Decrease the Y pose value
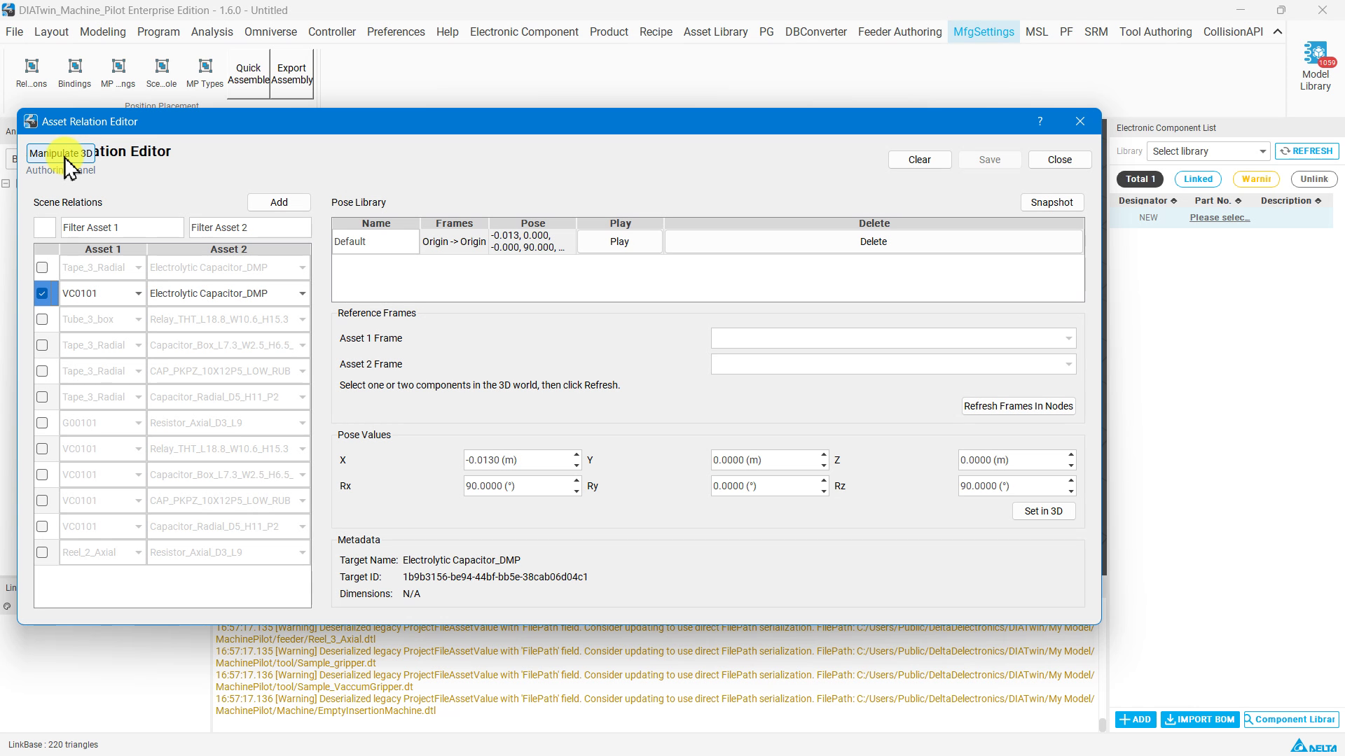The width and height of the screenshot is (1345, 756). click(x=824, y=465)
